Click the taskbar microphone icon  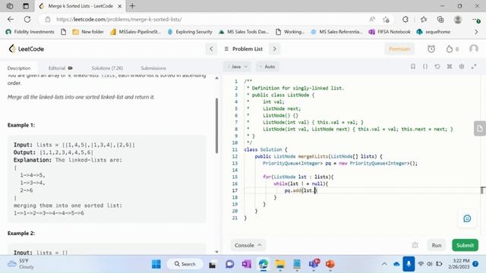click(409, 264)
